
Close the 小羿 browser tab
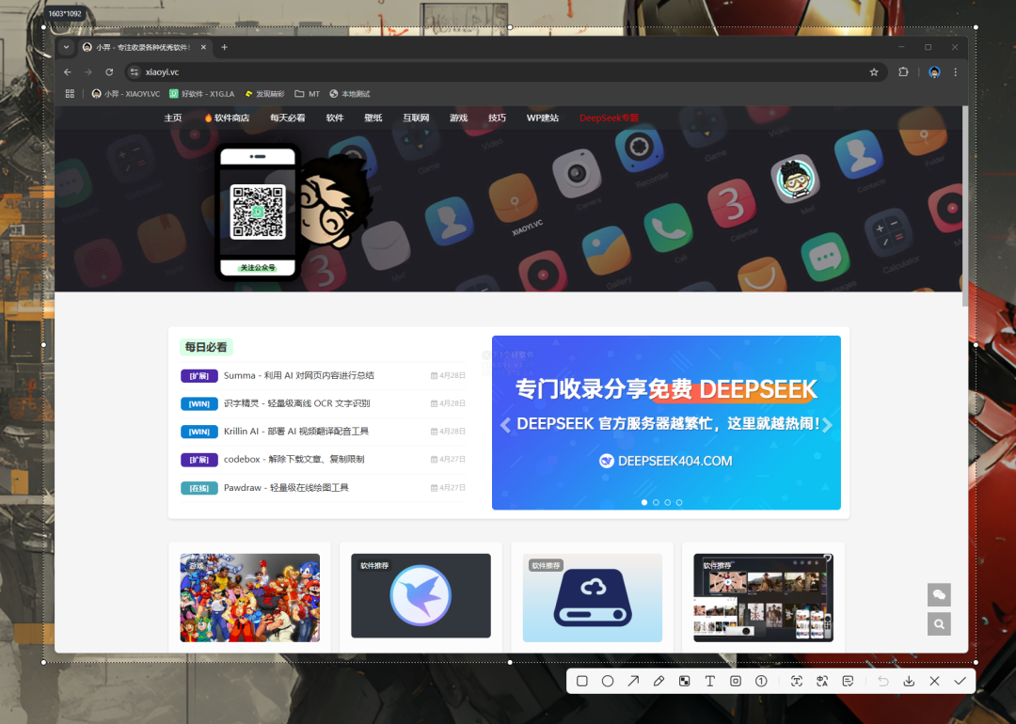point(203,47)
